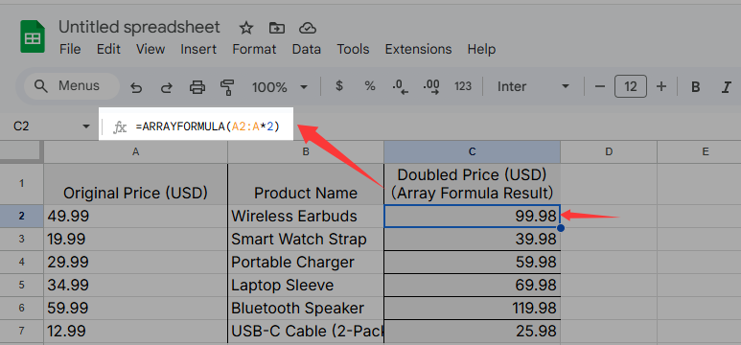Format selection as currency with $ button
The height and width of the screenshot is (345, 741).
tap(338, 86)
